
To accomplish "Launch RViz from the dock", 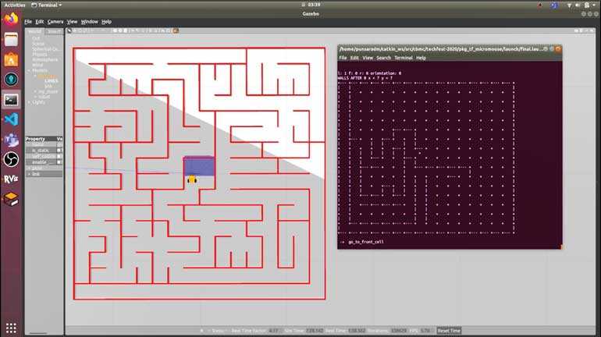I will pyautogui.click(x=11, y=179).
